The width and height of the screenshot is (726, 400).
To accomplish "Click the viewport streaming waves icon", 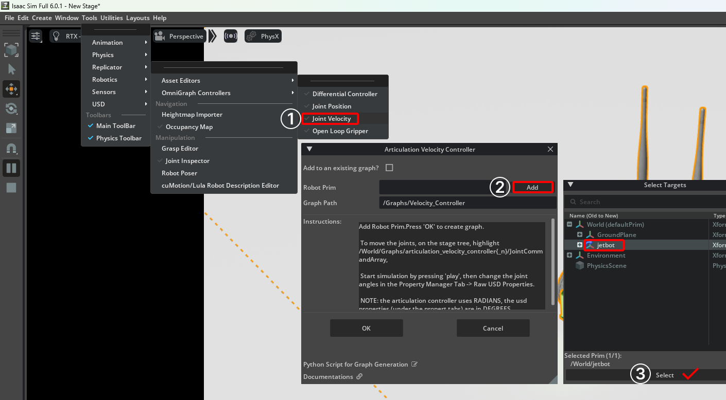I will (231, 36).
